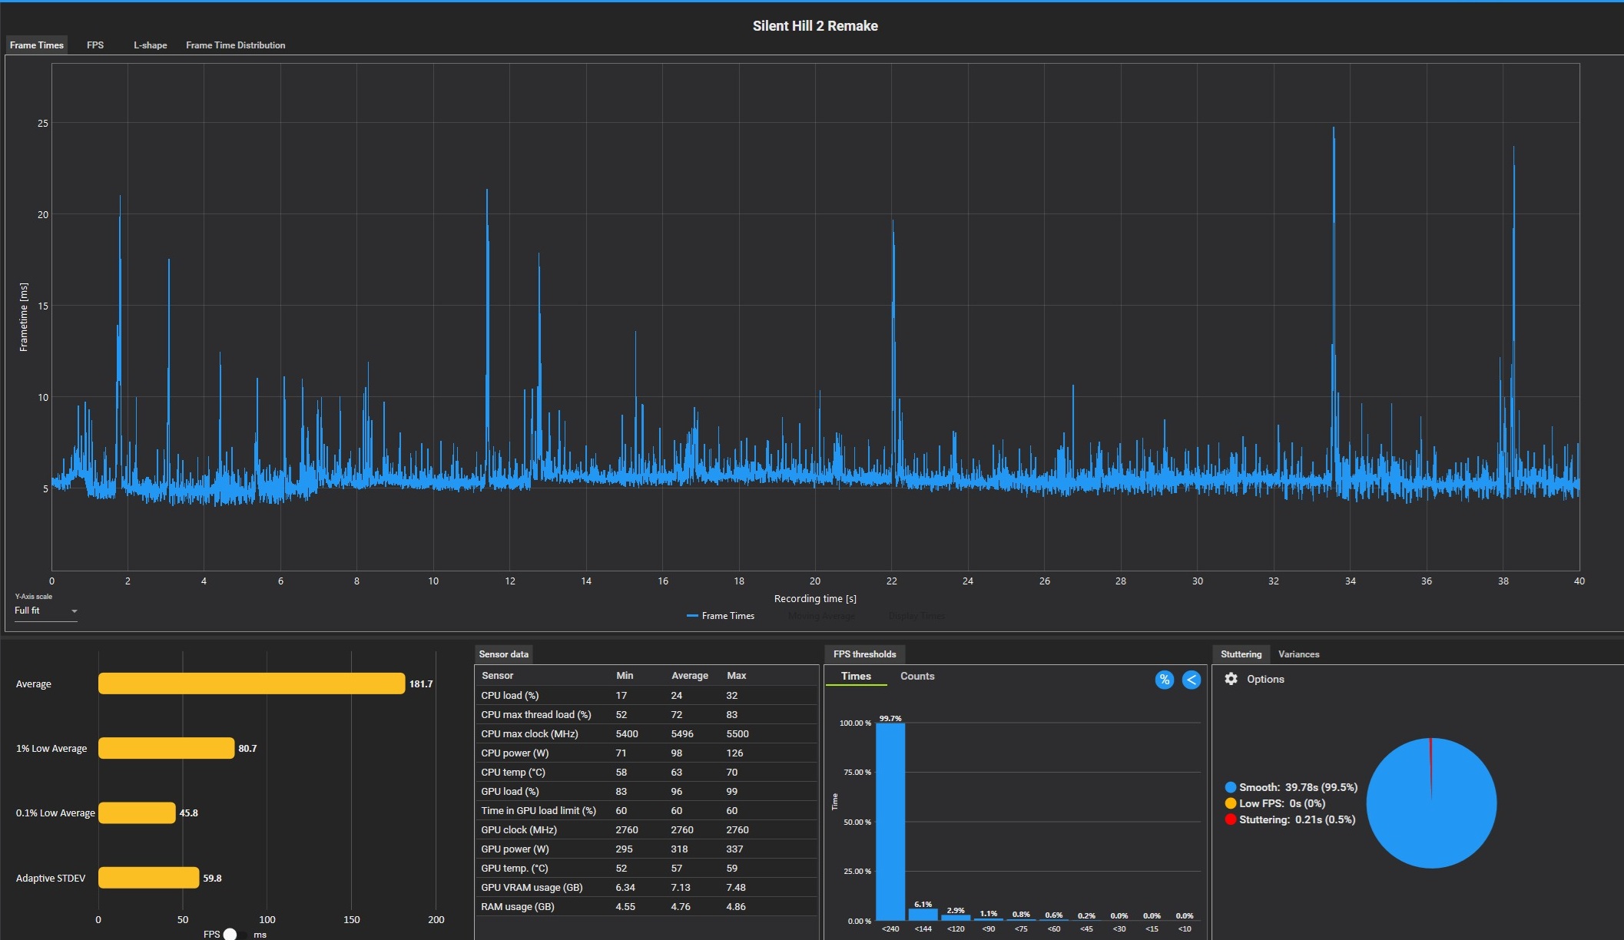Click the CPU temp (°C) row
The width and height of the screenshot is (1624, 940).
647,772
